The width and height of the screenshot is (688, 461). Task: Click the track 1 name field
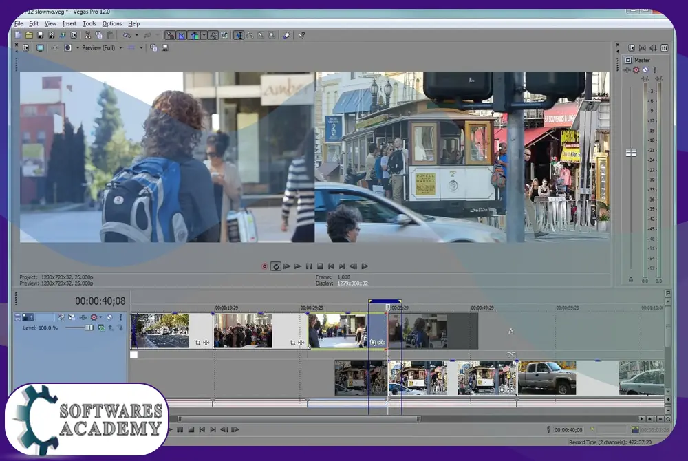[x=45, y=317]
